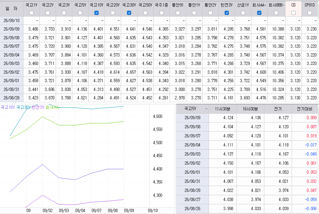The height and width of the screenshot is (214, 319).
Task: Uncheck the 한전3Y checkbox
Action: [227, 13]
